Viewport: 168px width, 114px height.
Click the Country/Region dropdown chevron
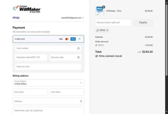point(81,83)
